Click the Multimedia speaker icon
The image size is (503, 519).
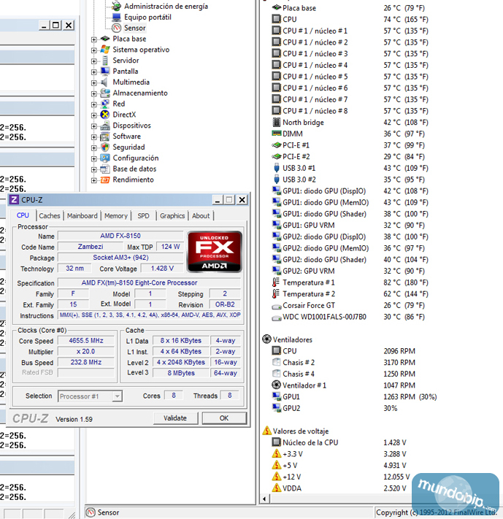tap(104, 82)
